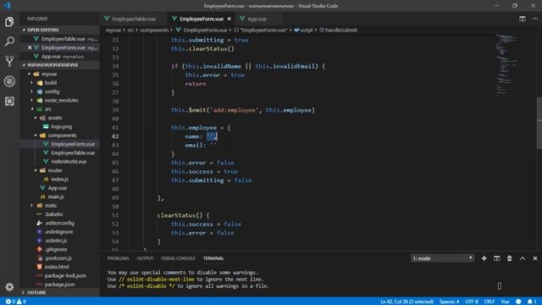Open EmployeeTable.vue in components folder
Image resolution: width=542 pixels, height=305 pixels.
coord(73,152)
